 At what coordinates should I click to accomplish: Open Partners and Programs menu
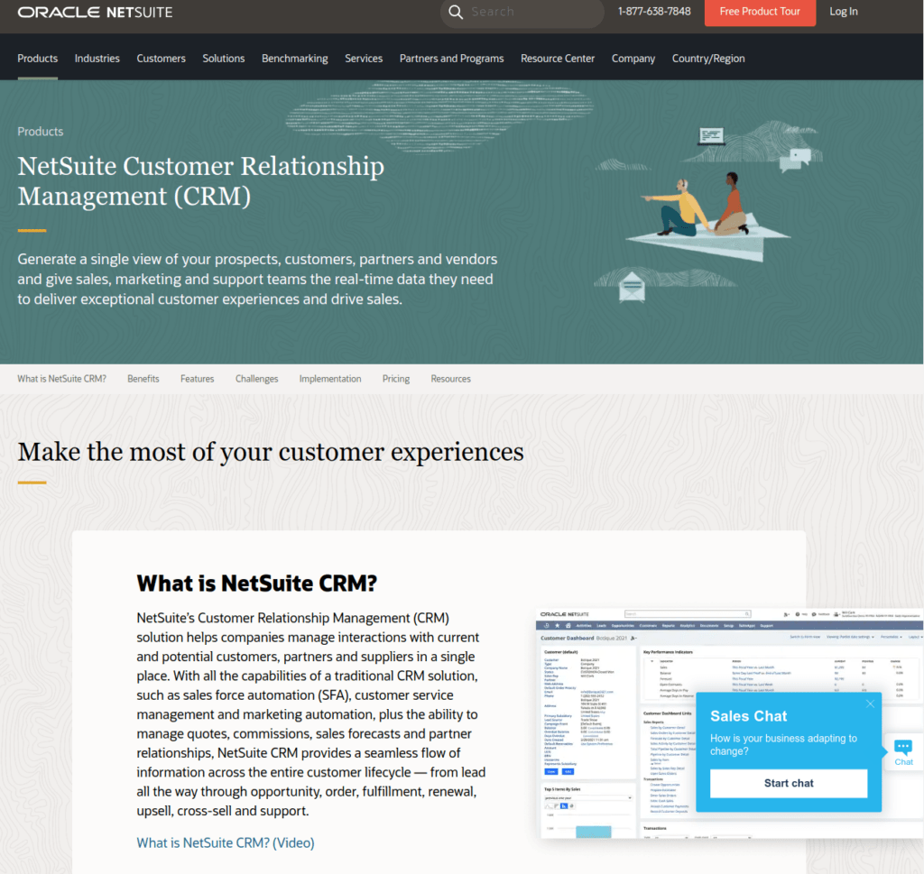coord(451,59)
